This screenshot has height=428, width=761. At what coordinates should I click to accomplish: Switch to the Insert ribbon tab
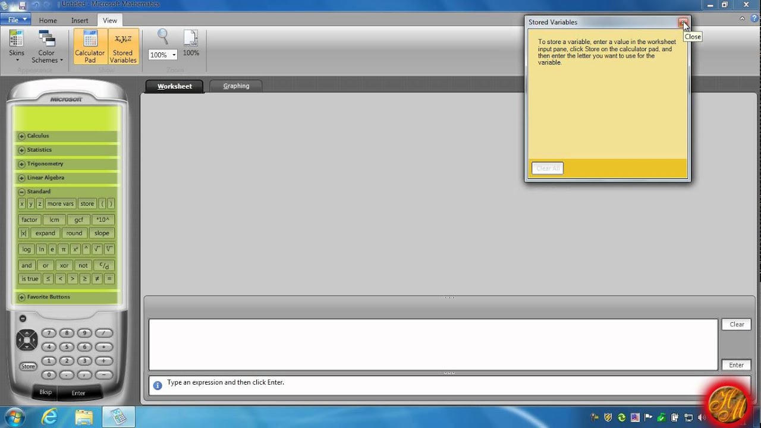tap(80, 20)
